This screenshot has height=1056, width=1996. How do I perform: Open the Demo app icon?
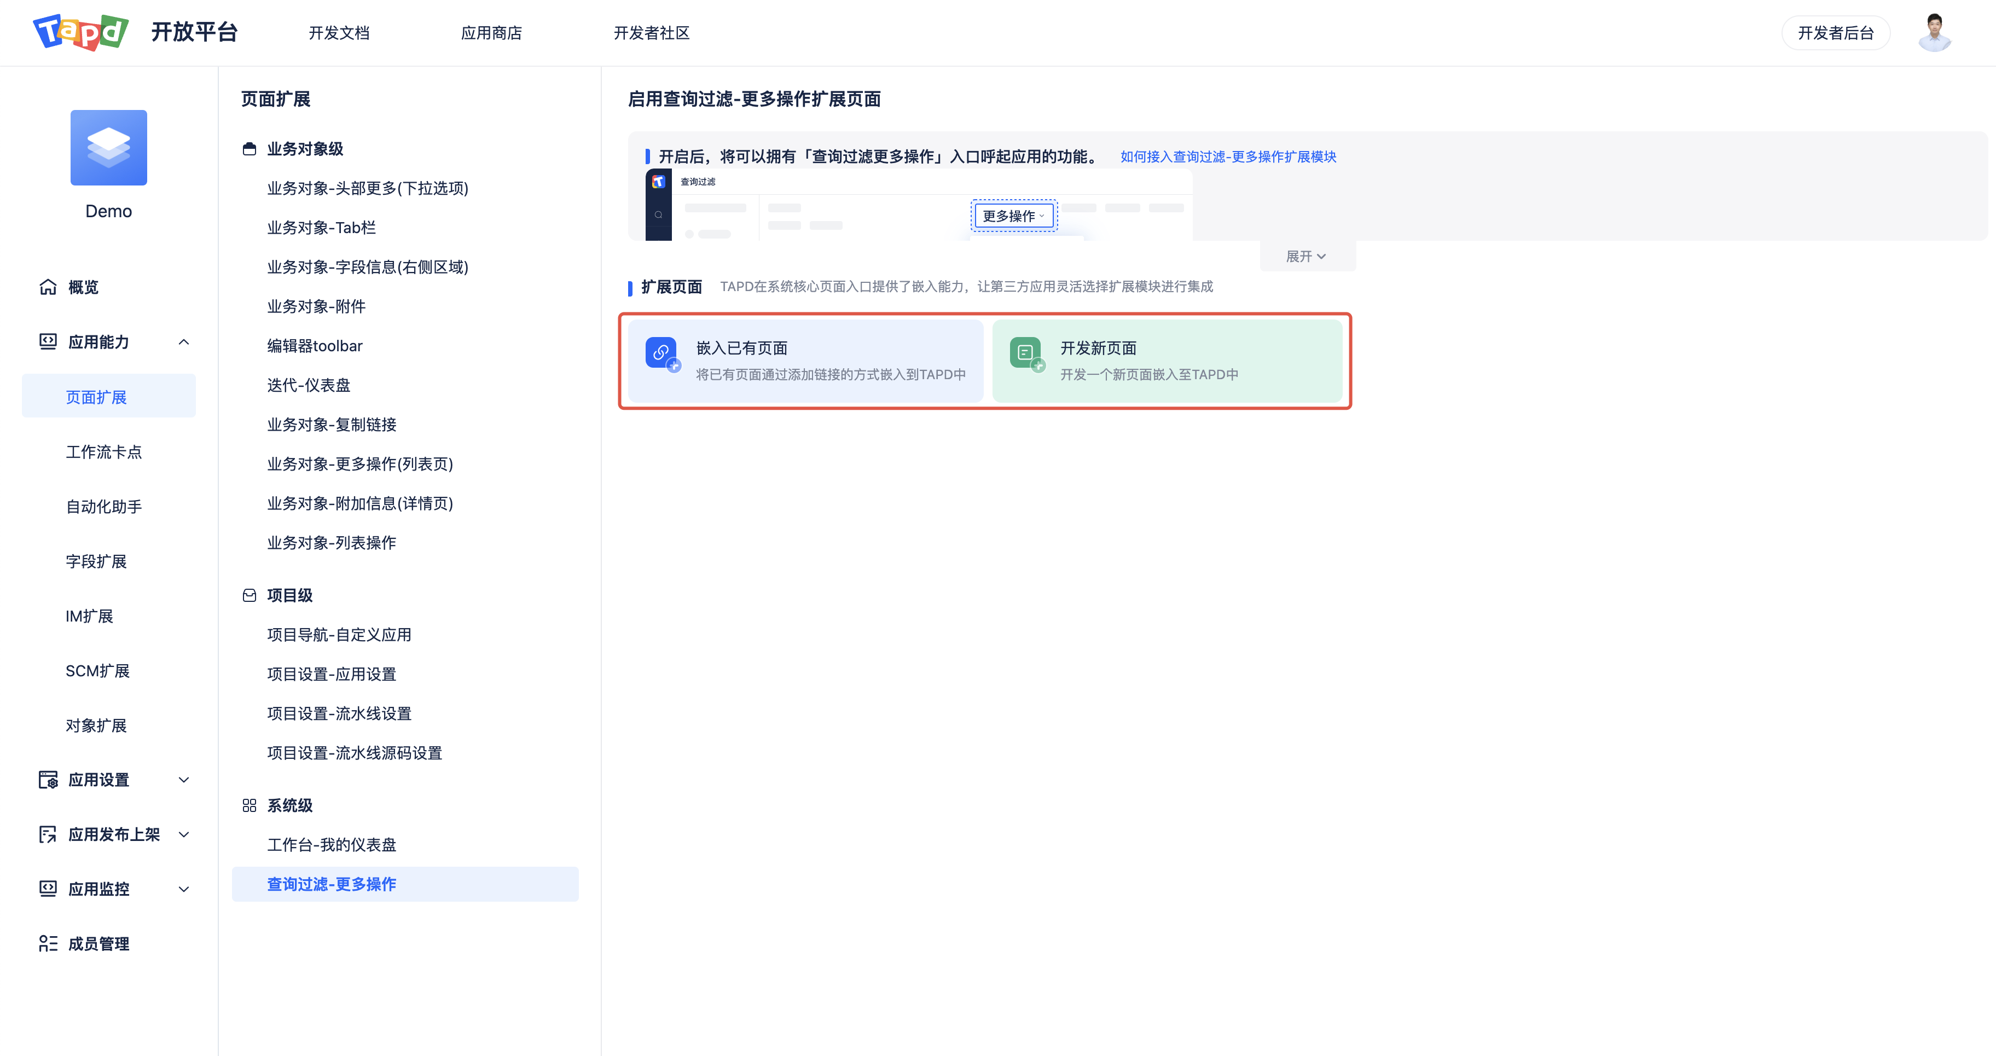[x=108, y=147]
